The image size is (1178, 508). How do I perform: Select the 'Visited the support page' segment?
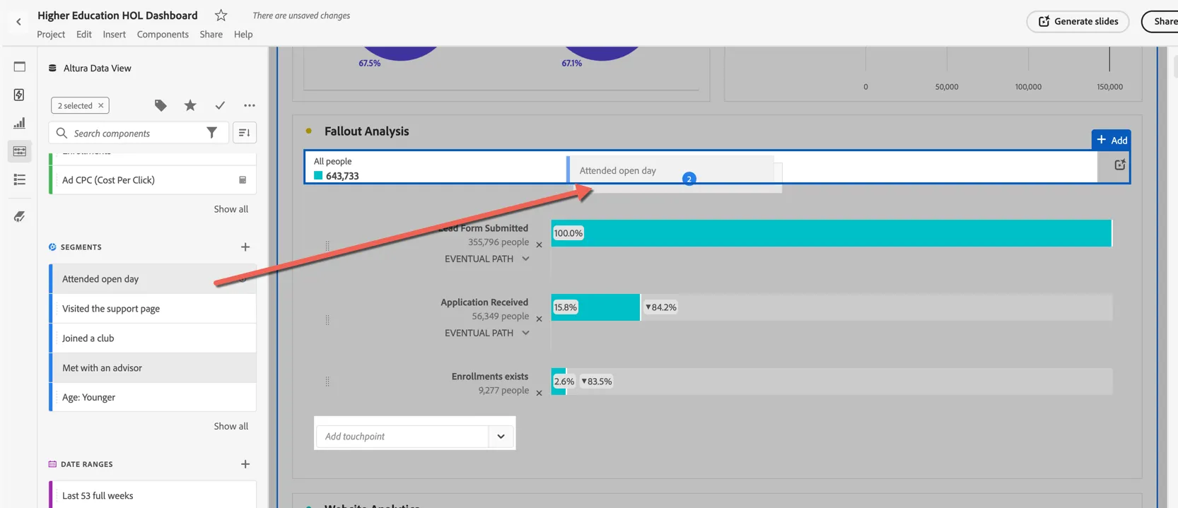[153, 309]
